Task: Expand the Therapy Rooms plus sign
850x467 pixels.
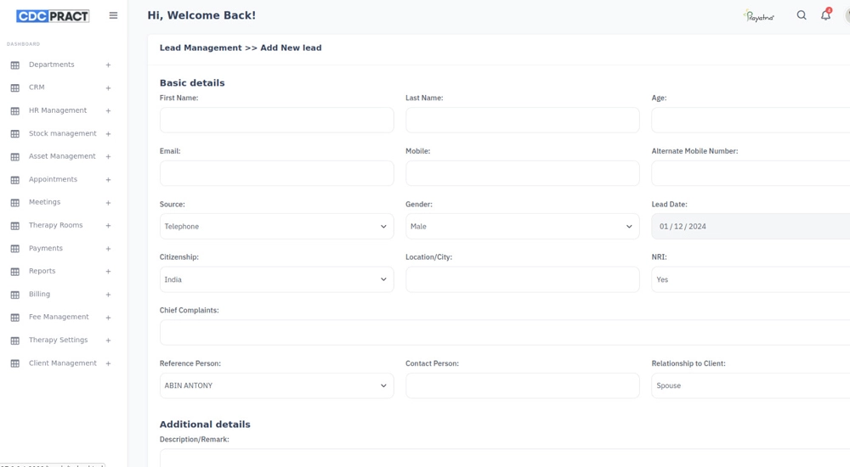Action: click(108, 226)
